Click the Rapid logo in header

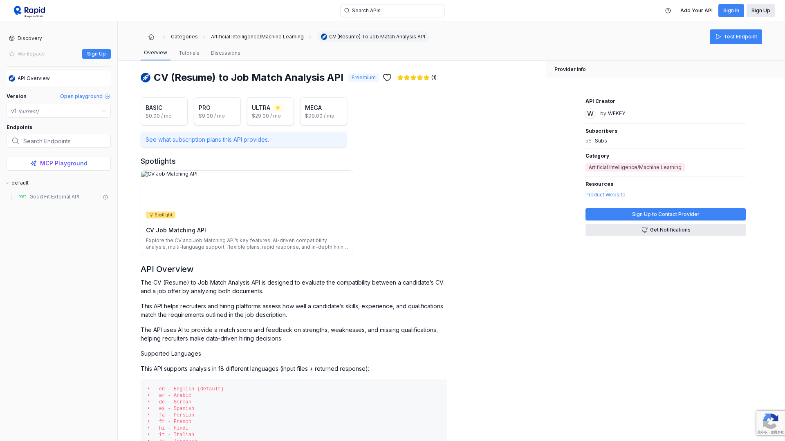(x=29, y=11)
